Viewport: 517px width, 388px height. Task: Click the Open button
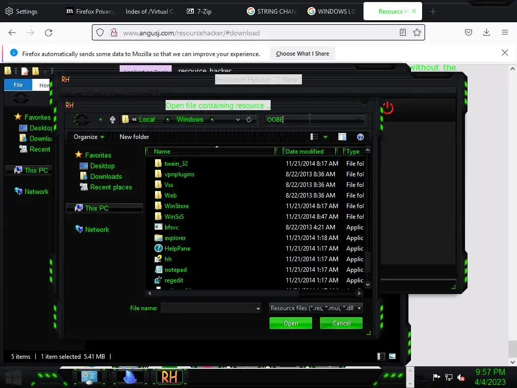click(290, 323)
